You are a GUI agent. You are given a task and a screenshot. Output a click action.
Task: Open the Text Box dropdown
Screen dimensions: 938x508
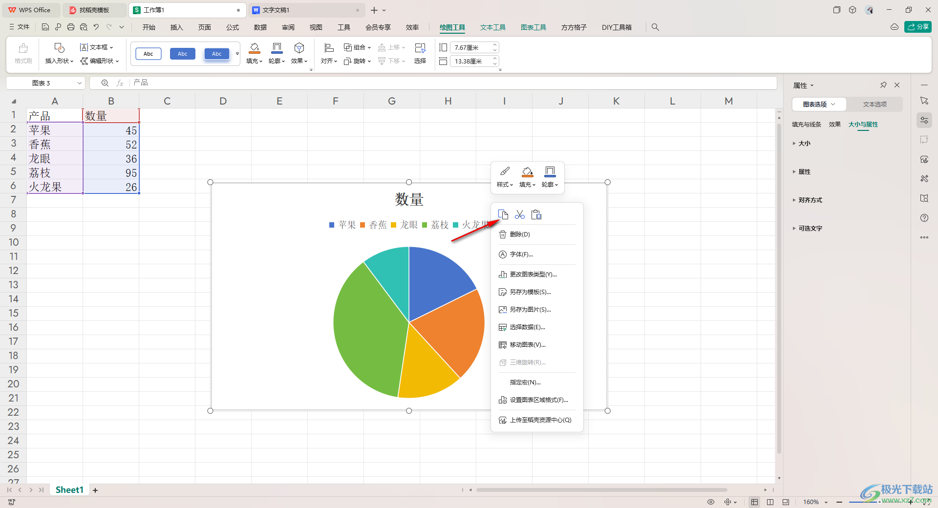(x=97, y=47)
